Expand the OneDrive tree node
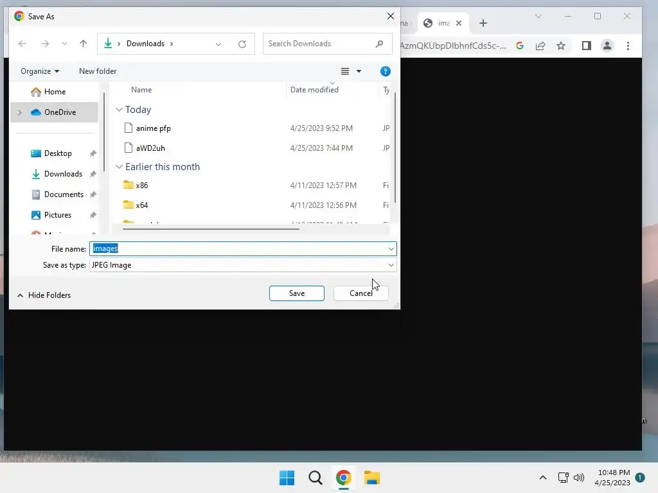 (x=19, y=112)
